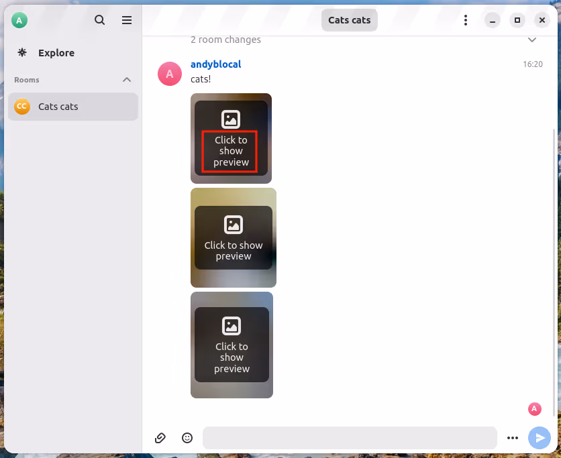
Task: Click the Cats cats room title button
Action: [x=349, y=20]
